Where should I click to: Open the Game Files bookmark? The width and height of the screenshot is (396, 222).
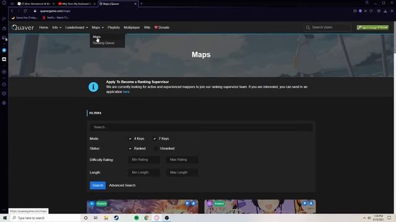tap(25, 18)
